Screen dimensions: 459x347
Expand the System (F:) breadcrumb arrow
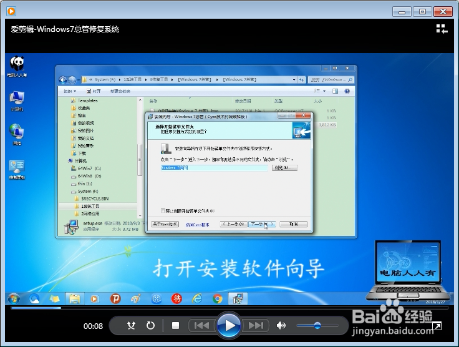click(x=120, y=80)
